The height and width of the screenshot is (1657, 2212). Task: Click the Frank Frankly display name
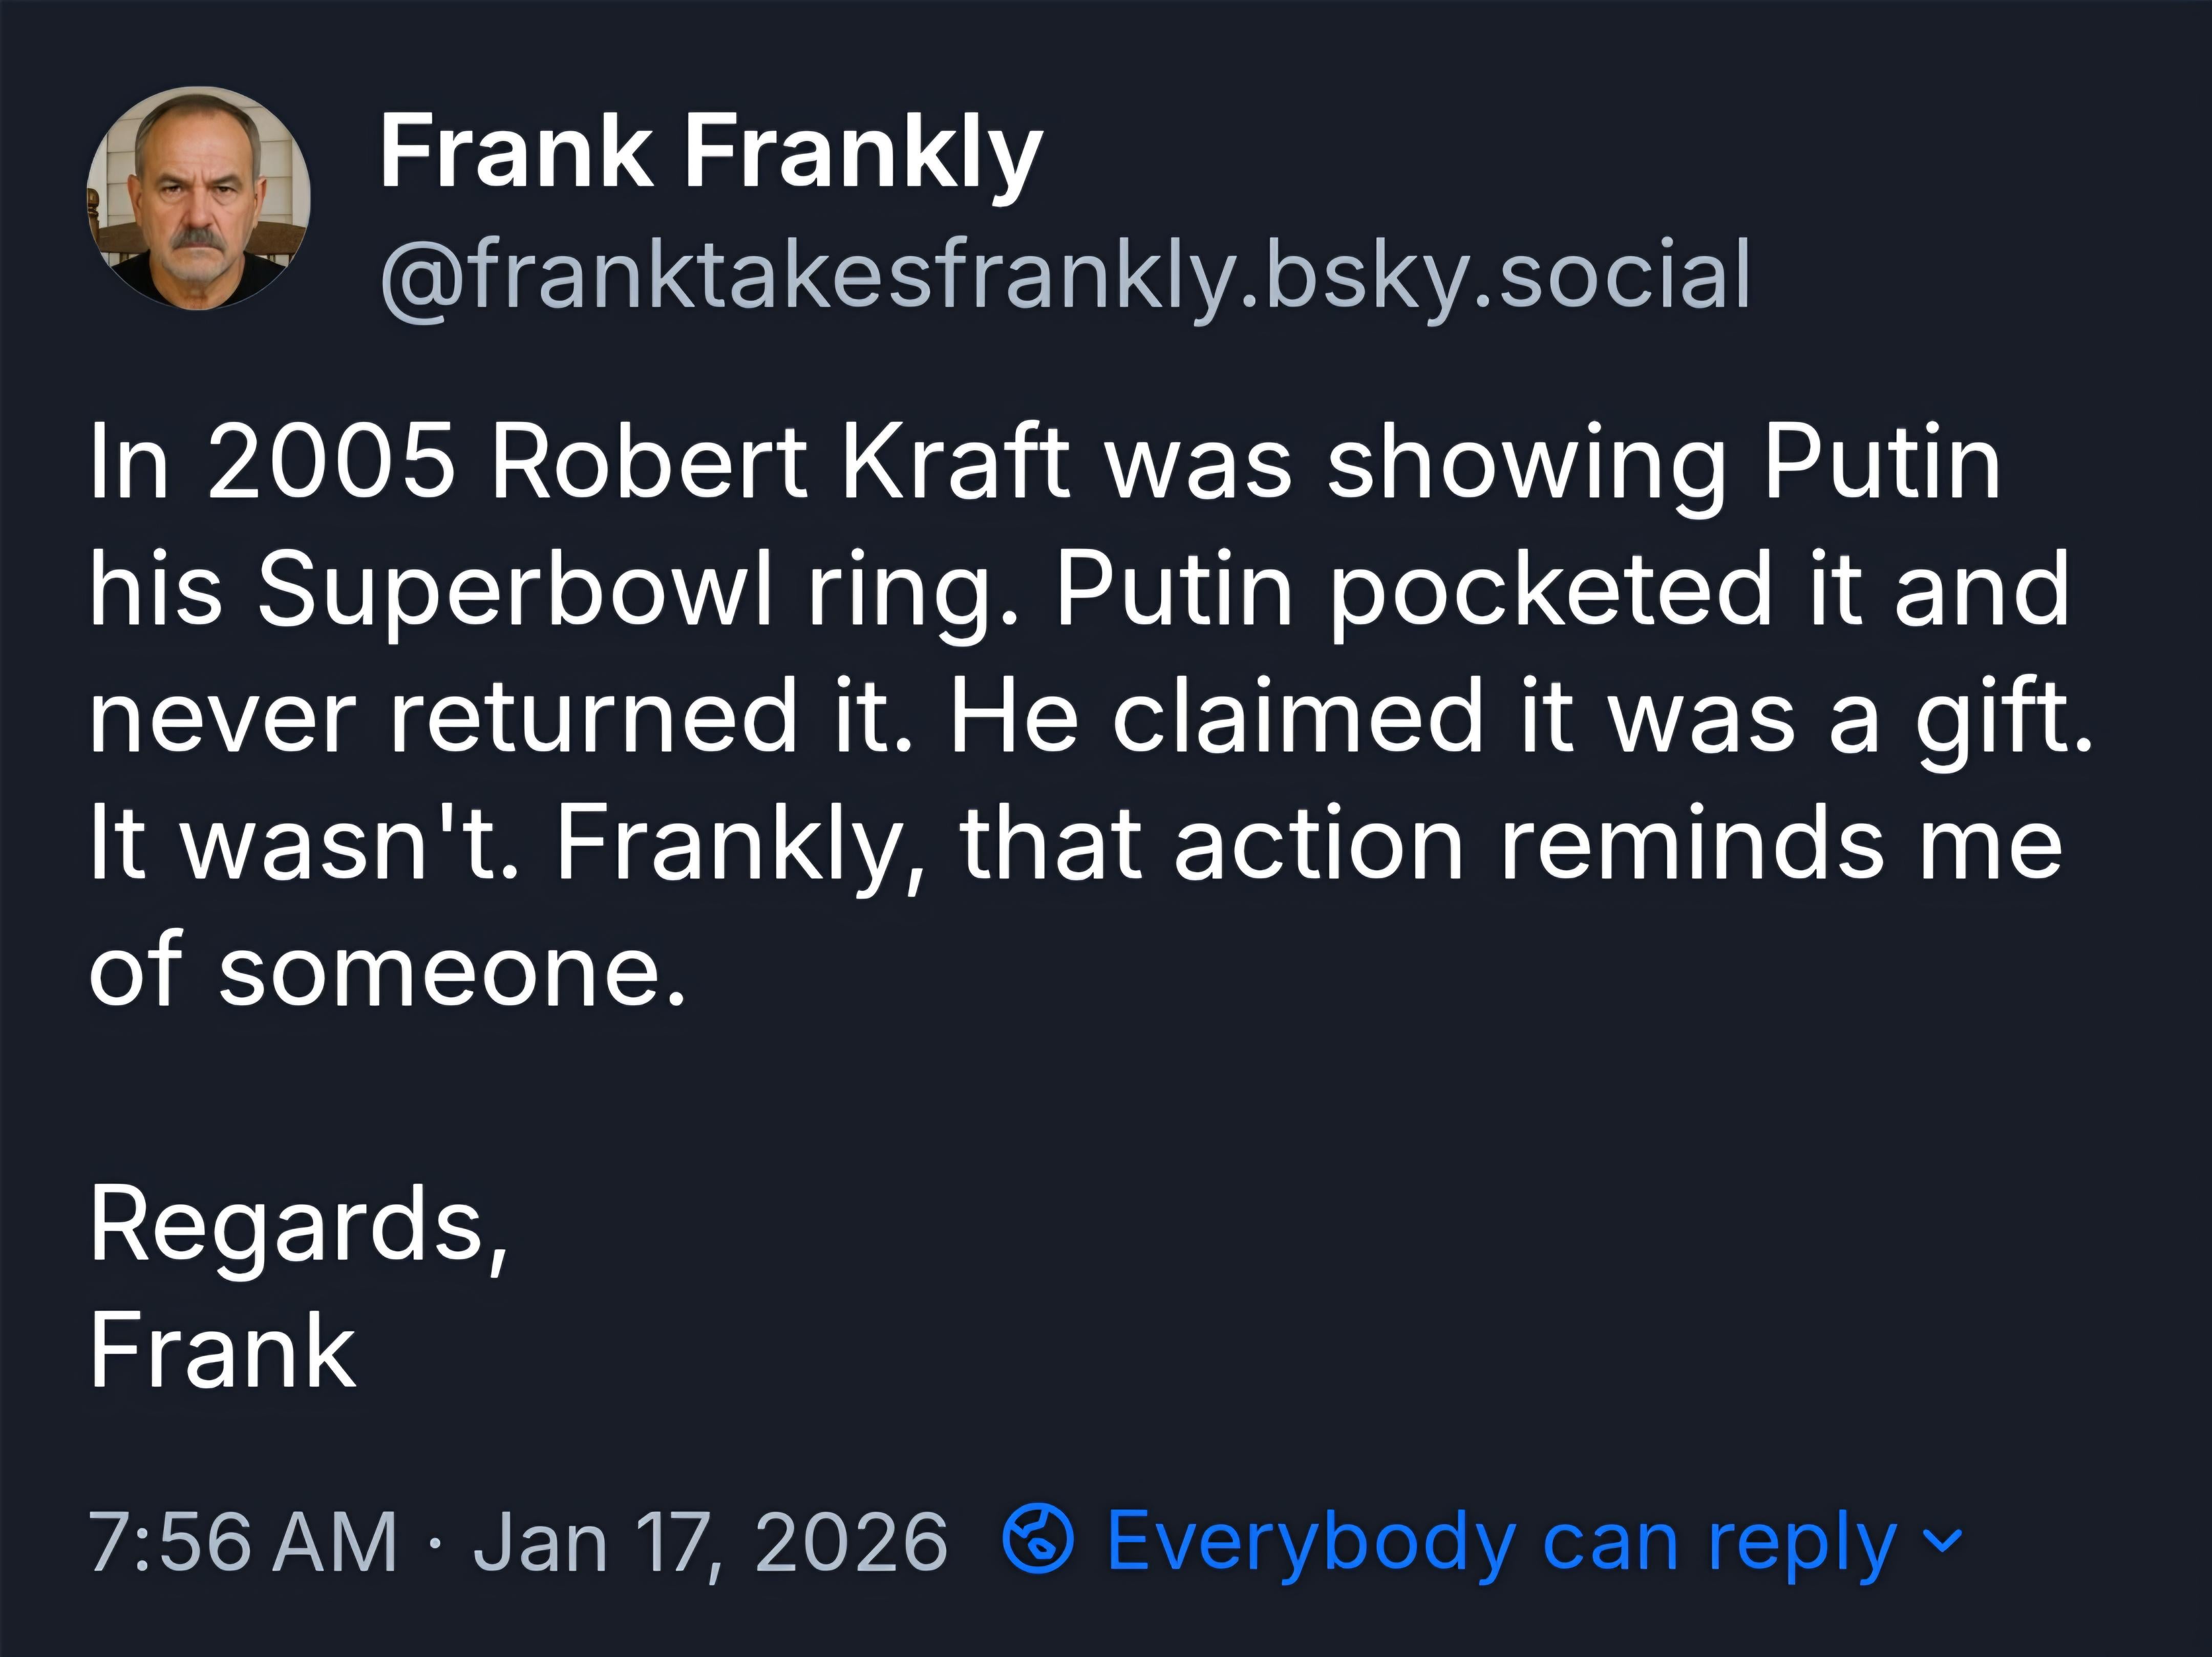pos(710,152)
